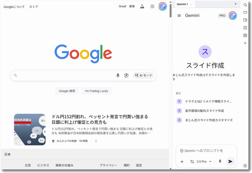
Task: Click the Google 検索 button
Action: pos(67,91)
